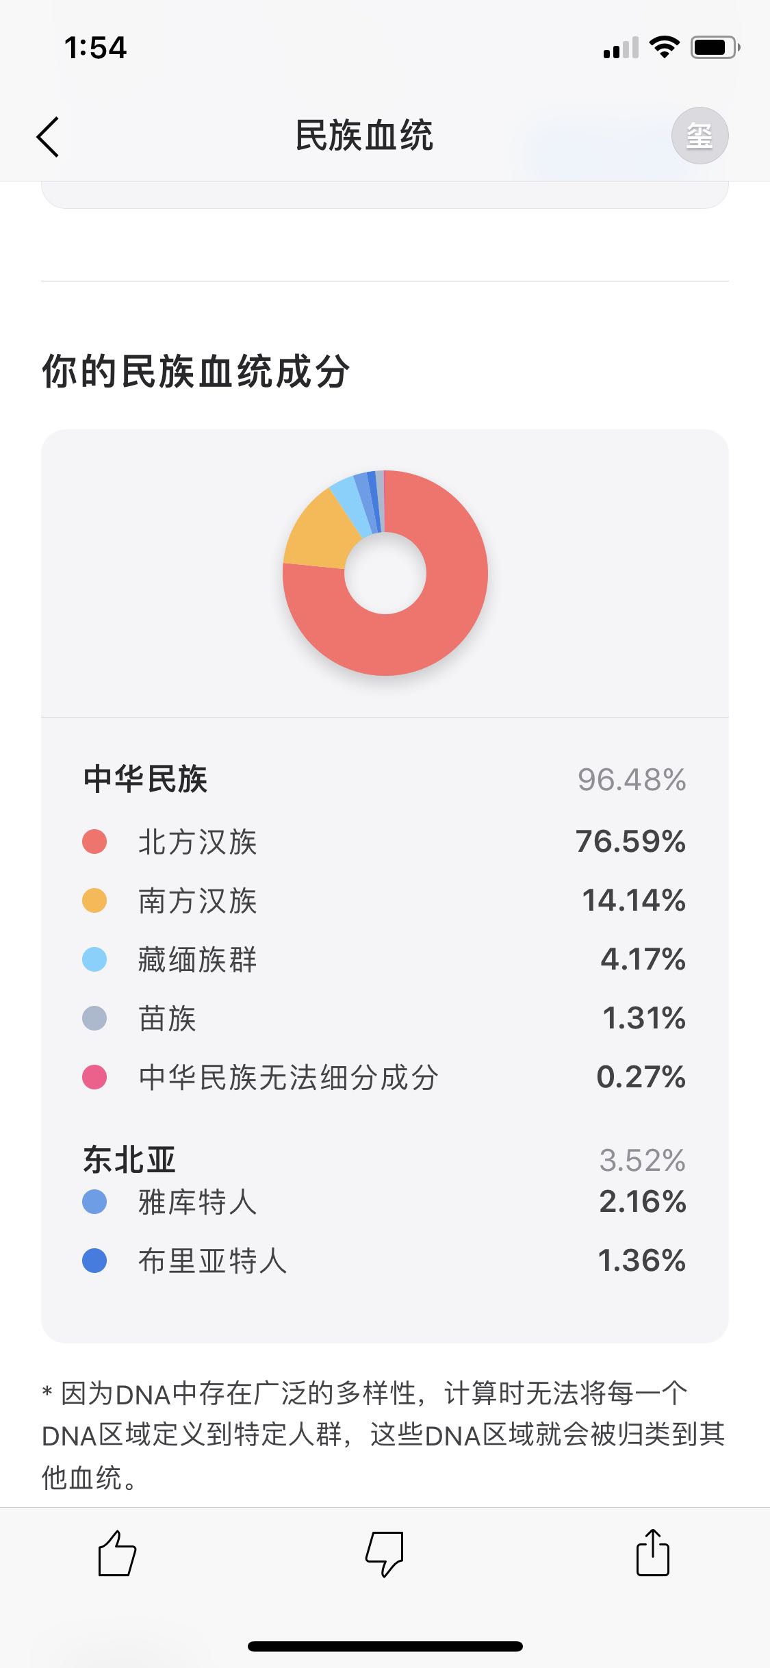Tap the cellular signal icon
The width and height of the screenshot is (770, 1668).
pos(620,48)
